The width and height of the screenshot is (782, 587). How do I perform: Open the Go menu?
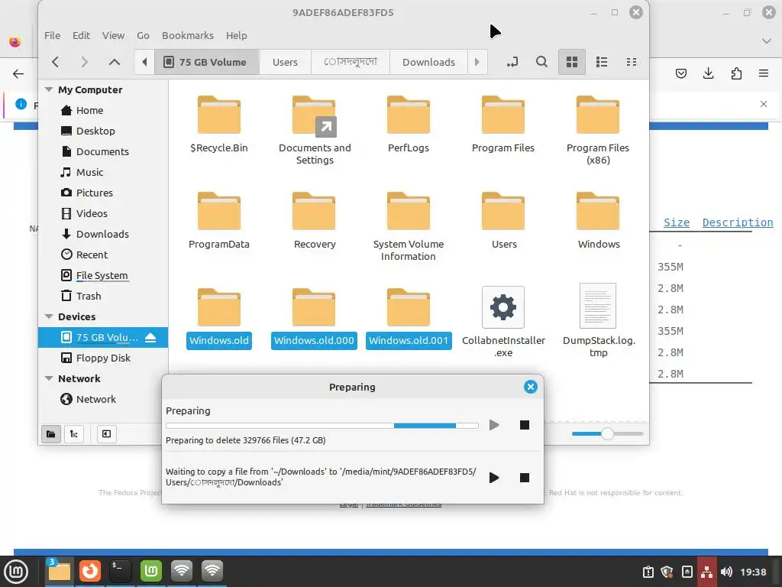(143, 35)
